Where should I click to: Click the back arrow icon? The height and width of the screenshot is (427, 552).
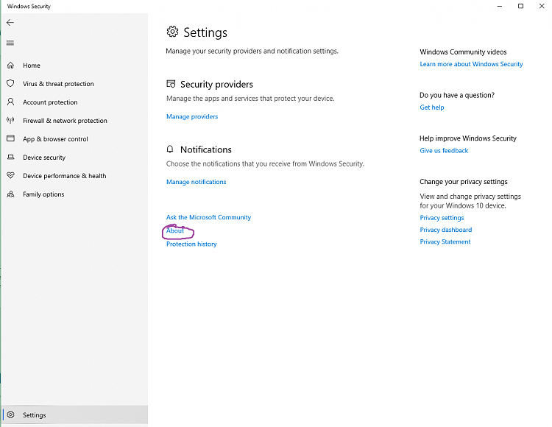(x=10, y=23)
